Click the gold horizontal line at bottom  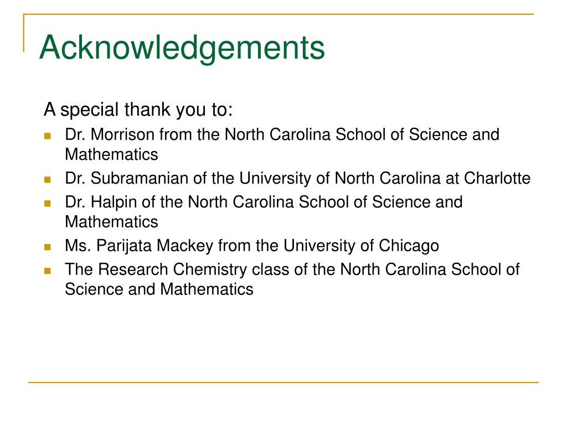click(283, 382)
